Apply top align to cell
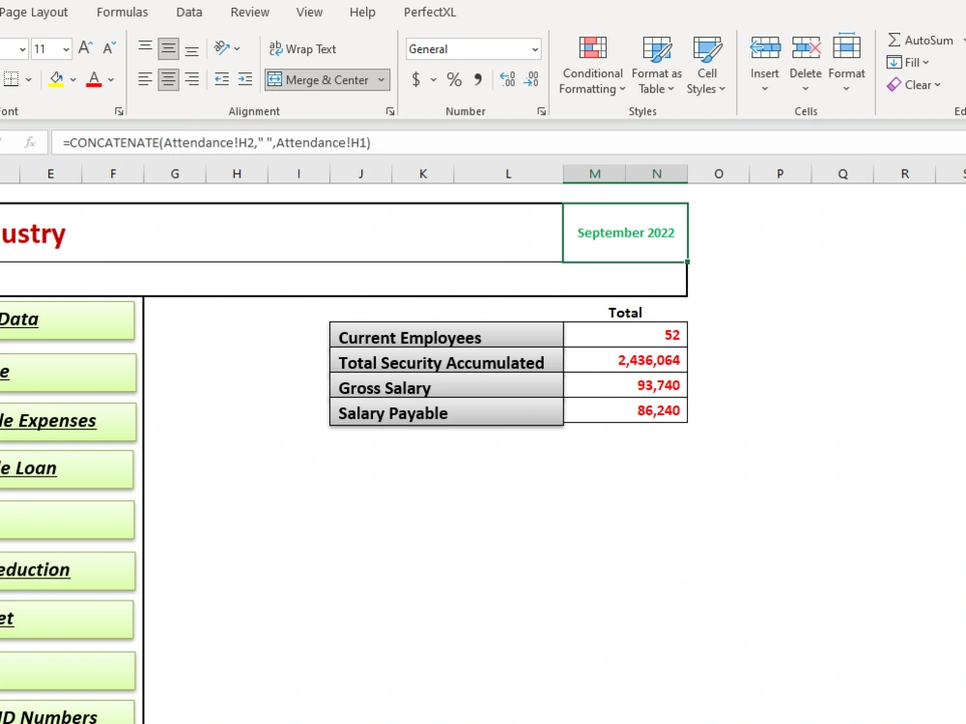The image size is (966, 724). (145, 48)
